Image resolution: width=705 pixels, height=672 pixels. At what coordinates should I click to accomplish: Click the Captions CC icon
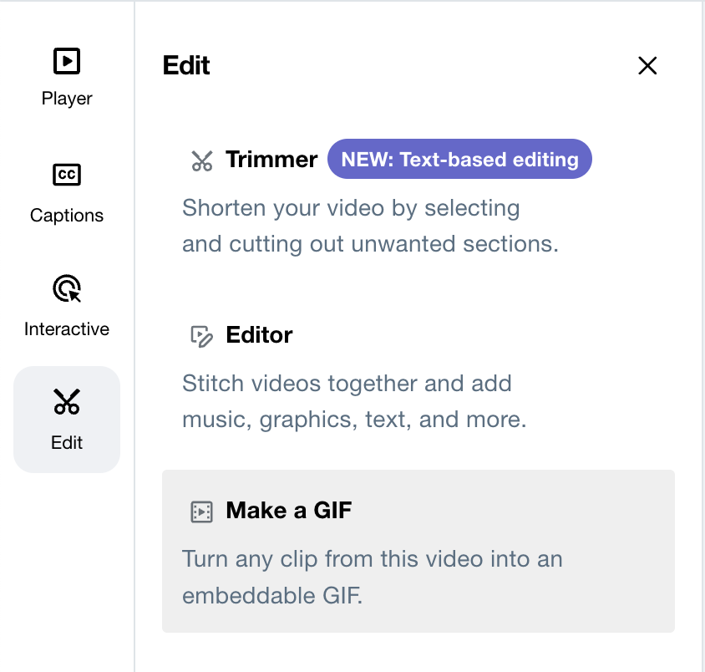(66, 176)
